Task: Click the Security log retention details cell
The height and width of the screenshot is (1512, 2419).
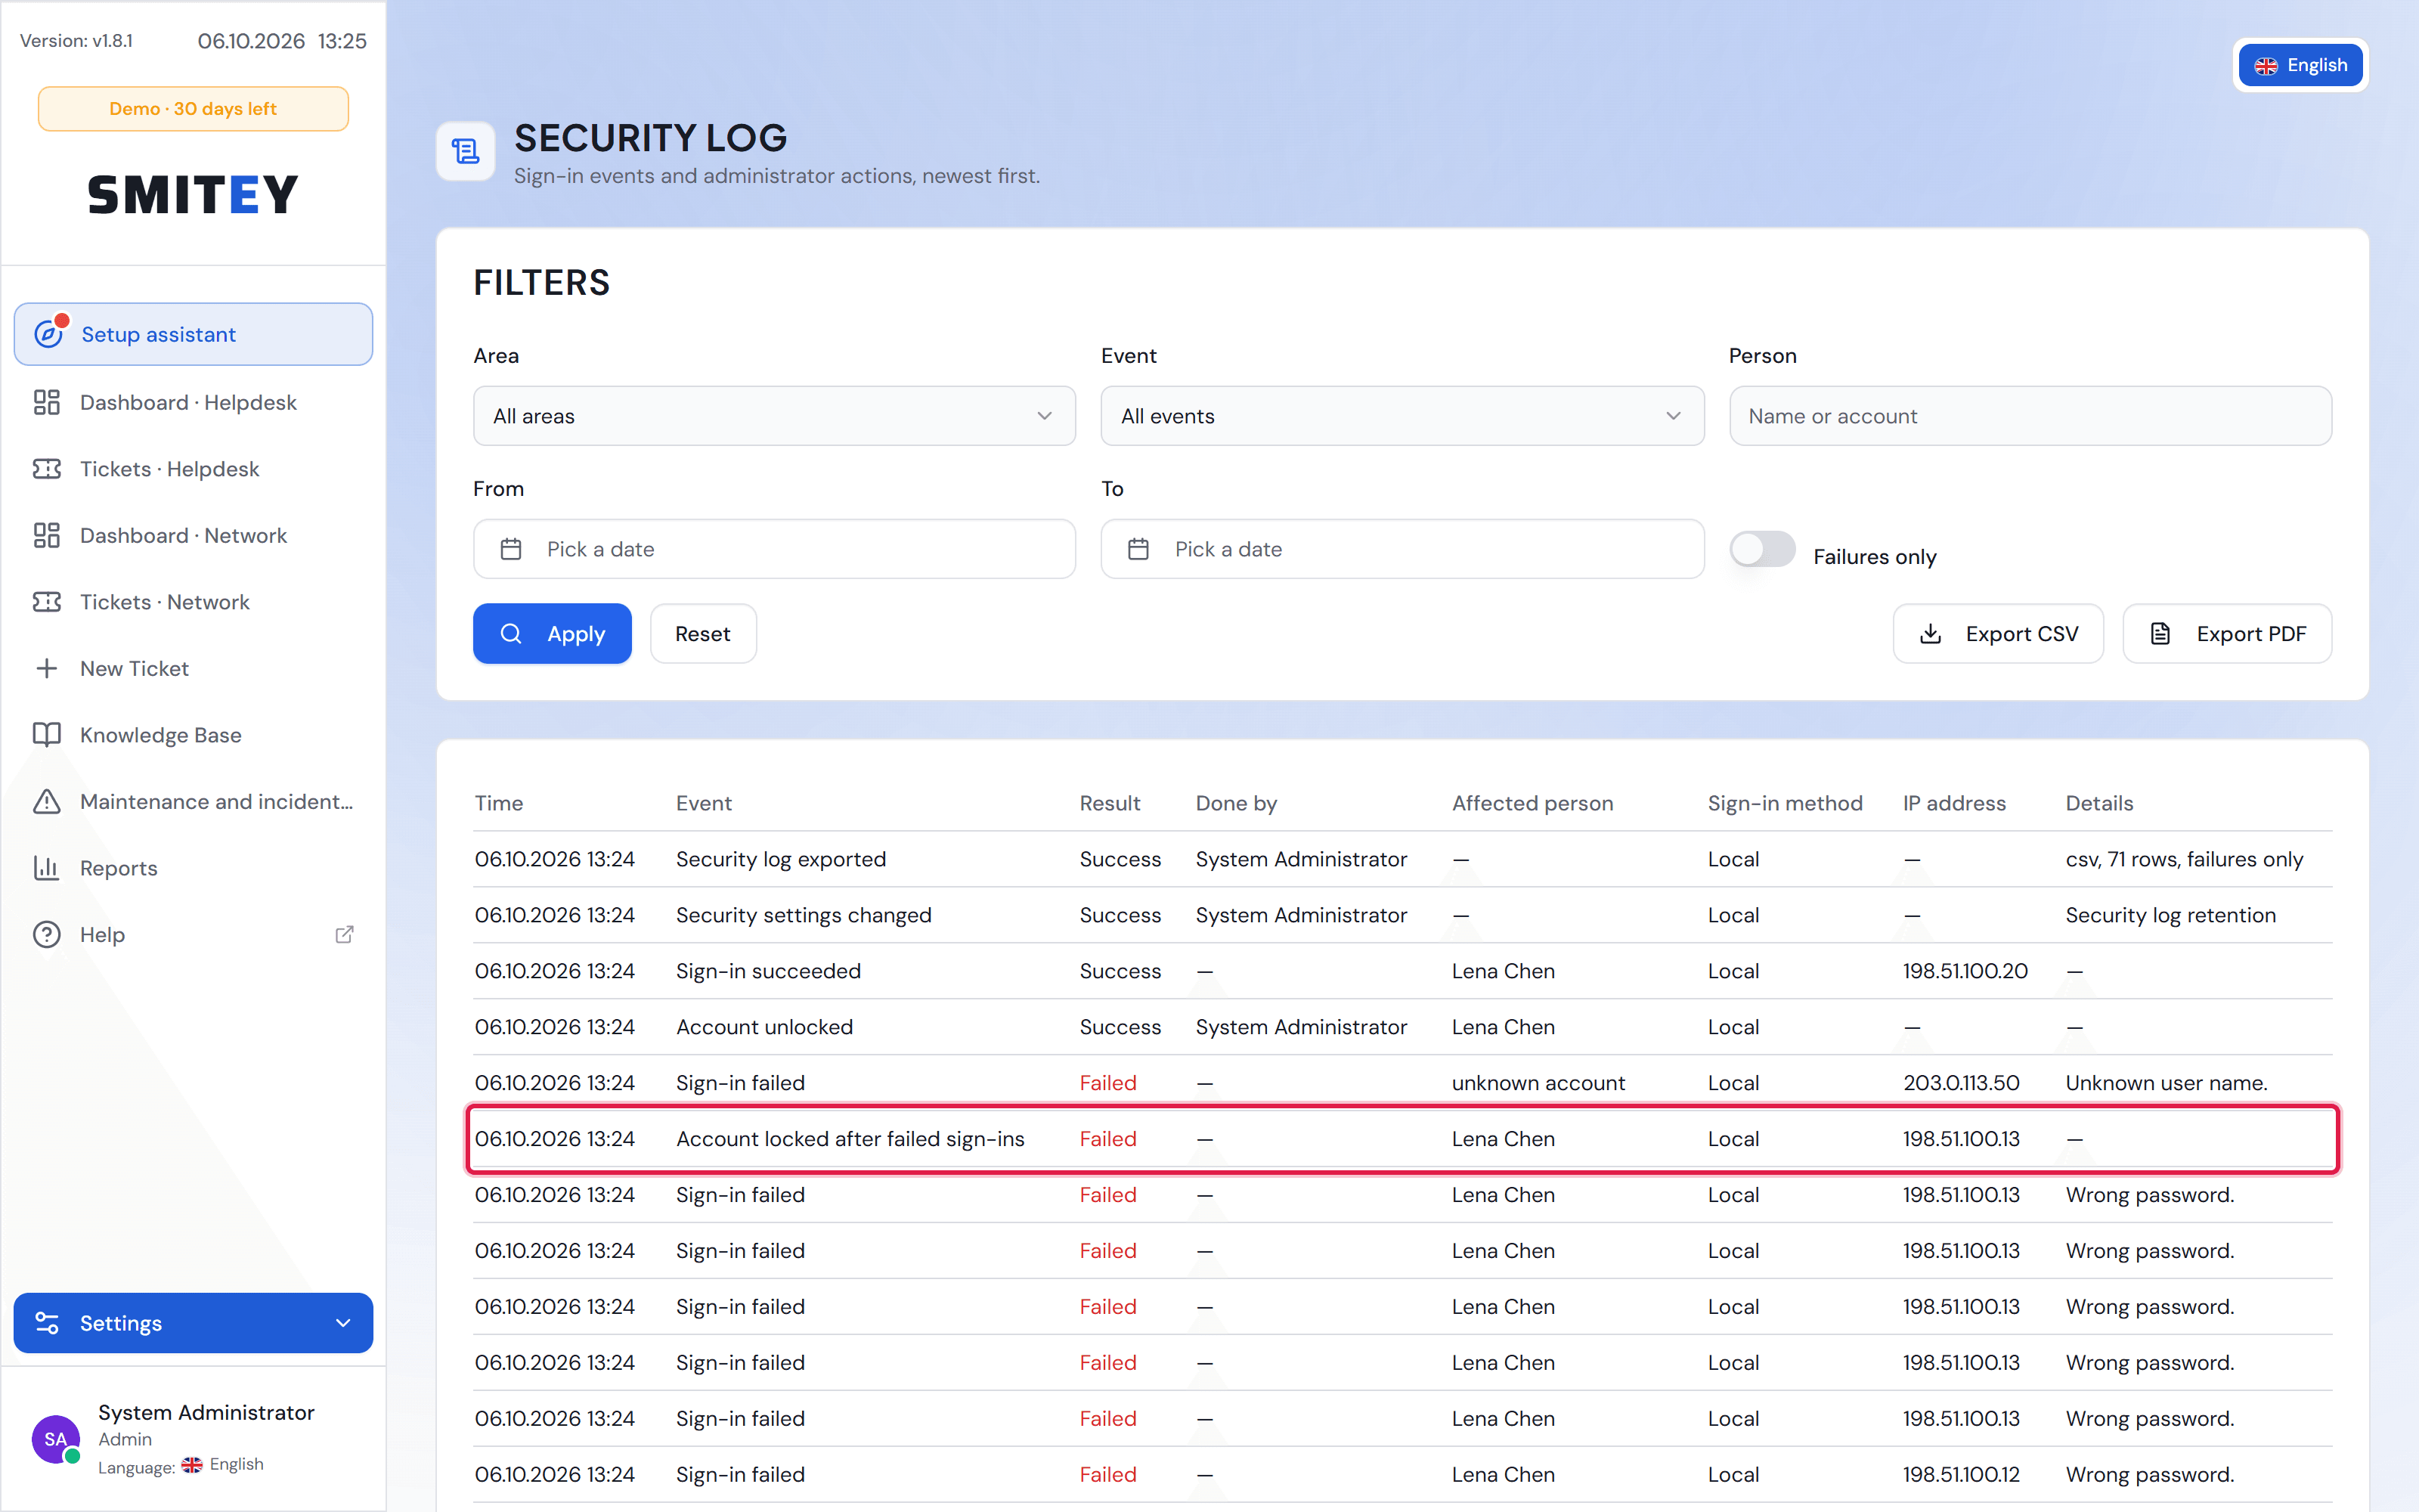Action: point(2170,915)
